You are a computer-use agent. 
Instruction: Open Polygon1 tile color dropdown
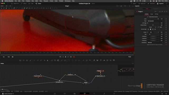click(x=156, y=12)
